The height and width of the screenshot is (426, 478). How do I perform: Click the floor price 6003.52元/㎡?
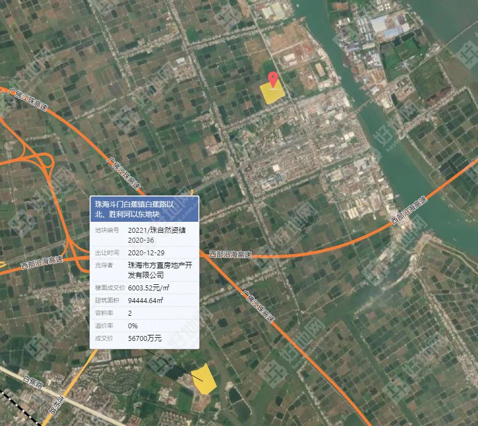click(148, 288)
